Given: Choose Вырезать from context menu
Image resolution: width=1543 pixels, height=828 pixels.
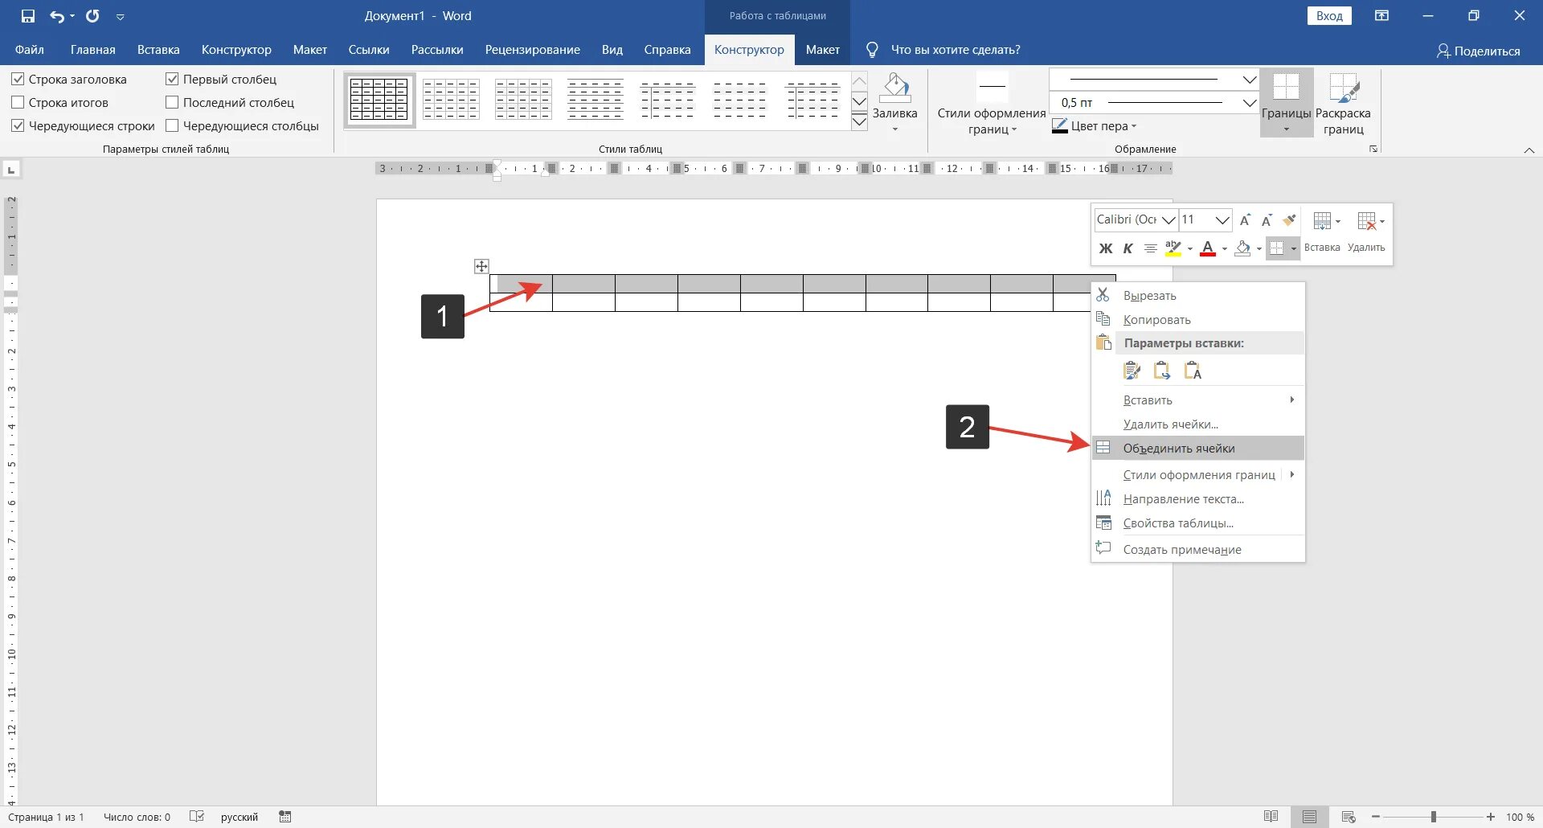Looking at the screenshot, I should [1197, 296].
